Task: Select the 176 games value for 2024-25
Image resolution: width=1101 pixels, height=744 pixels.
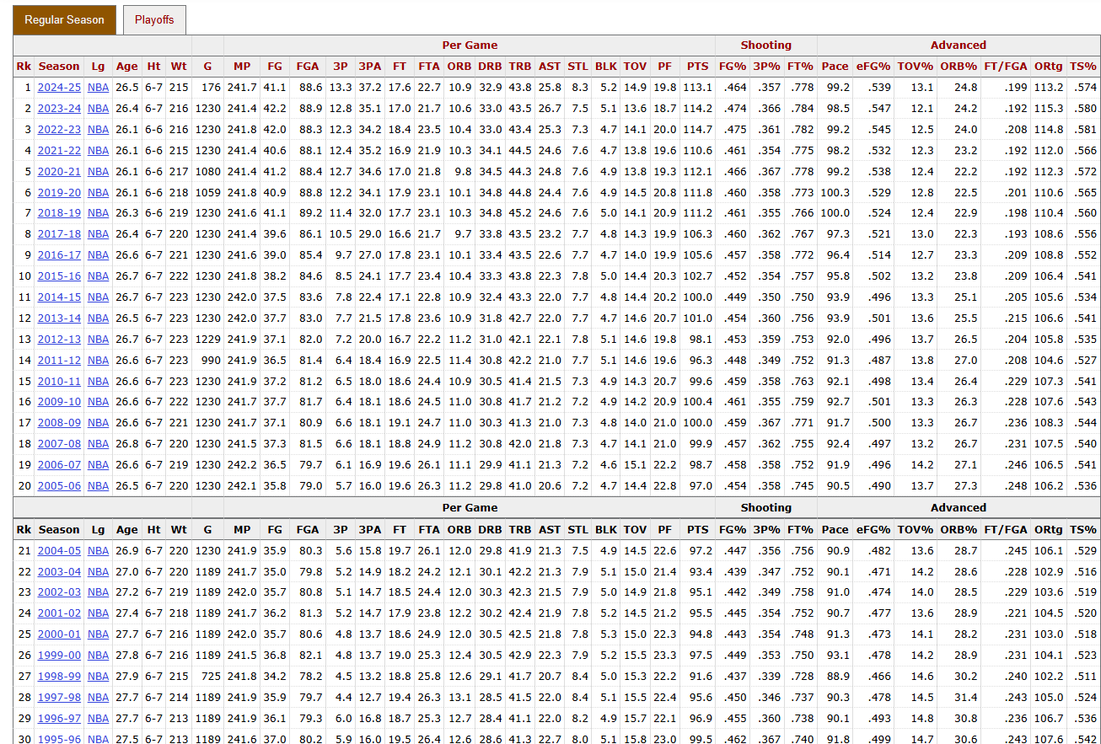Action: click(x=210, y=88)
